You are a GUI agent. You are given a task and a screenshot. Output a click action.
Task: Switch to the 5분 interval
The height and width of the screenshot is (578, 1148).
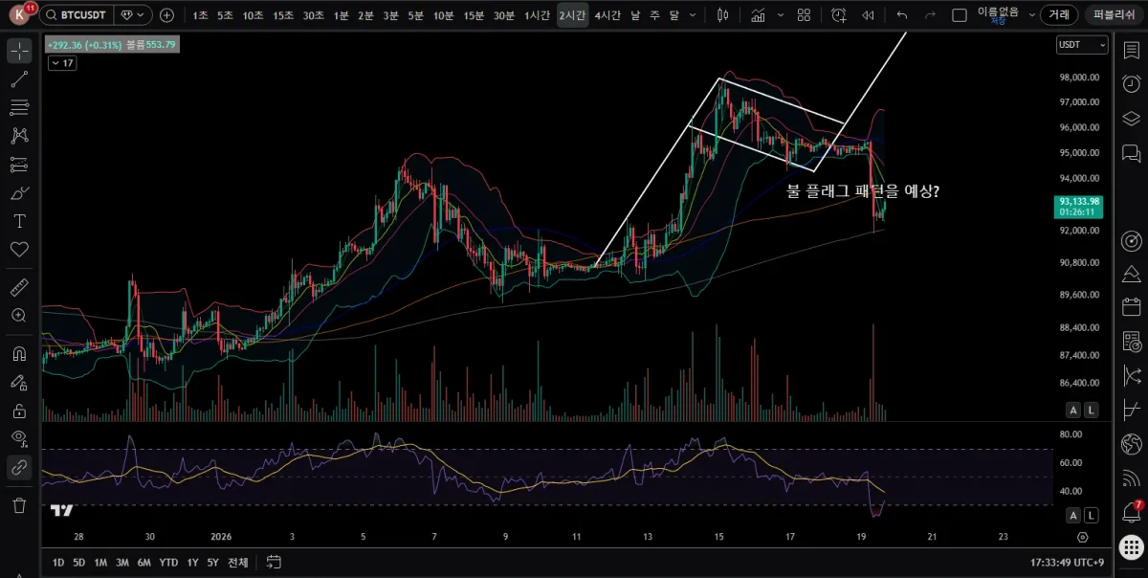point(415,15)
